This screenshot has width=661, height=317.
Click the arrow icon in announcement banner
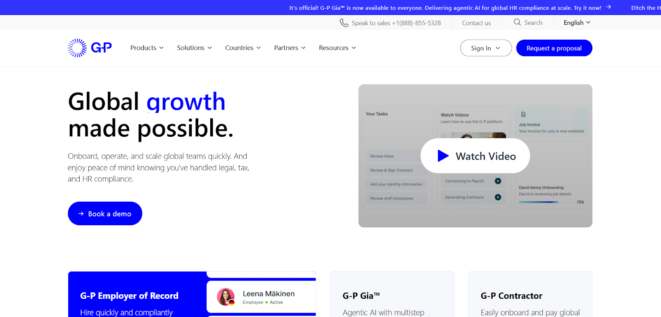click(609, 7)
